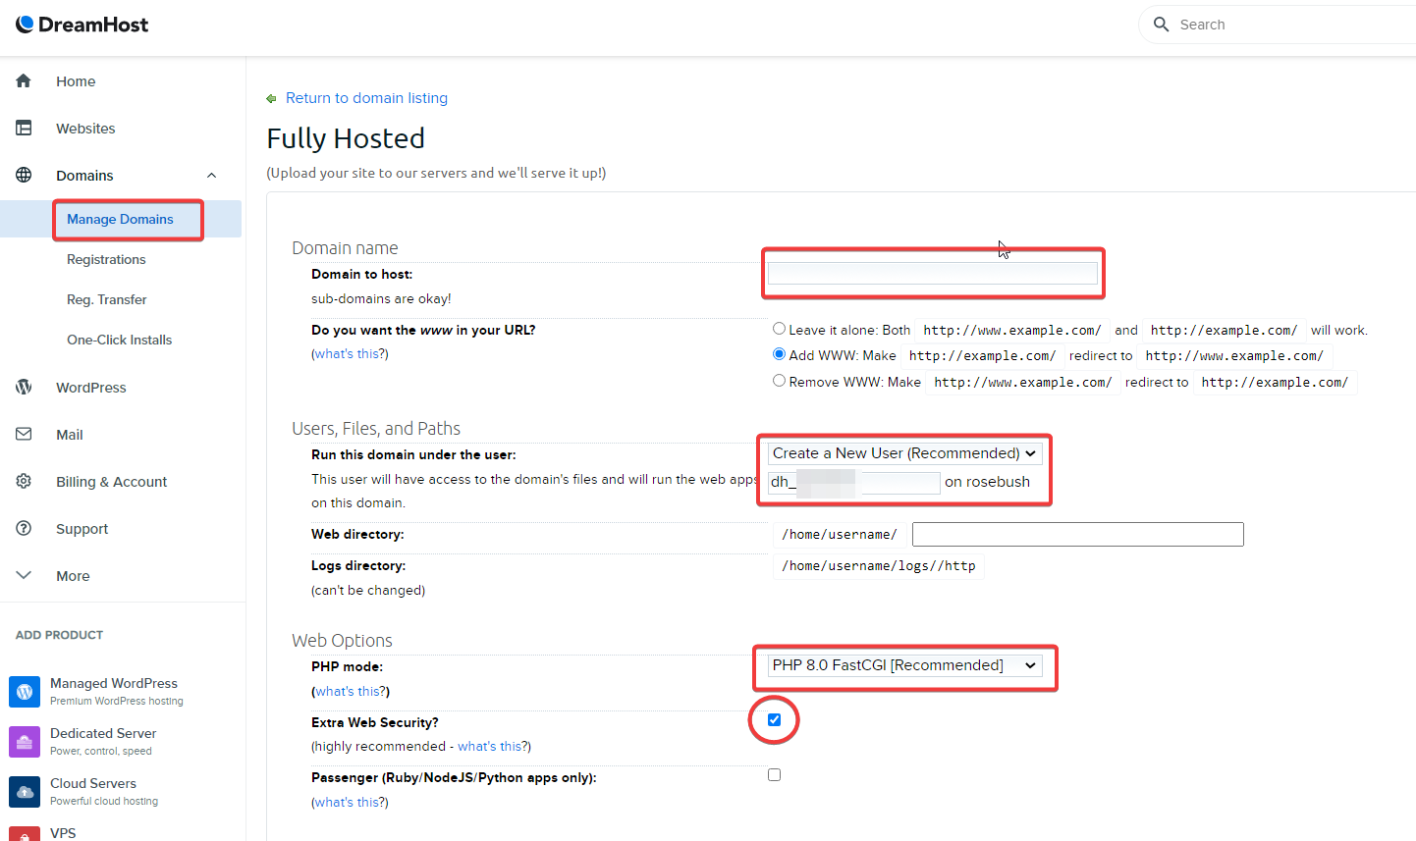Choose Leave it alone Both option

pos(779,329)
